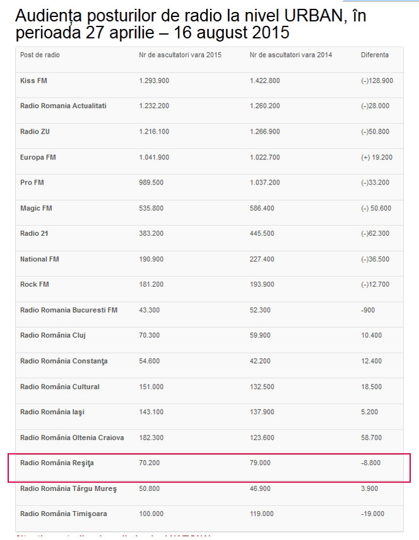Click the highlighted Radio România Reşiţa name
Viewport: 419px width, 540px height.
(x=57, y=463)
